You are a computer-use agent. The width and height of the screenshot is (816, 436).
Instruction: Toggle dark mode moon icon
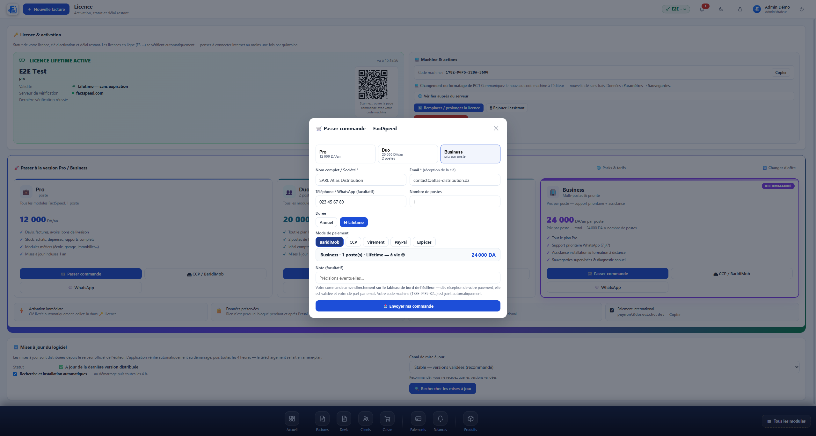tap(721, 9)
